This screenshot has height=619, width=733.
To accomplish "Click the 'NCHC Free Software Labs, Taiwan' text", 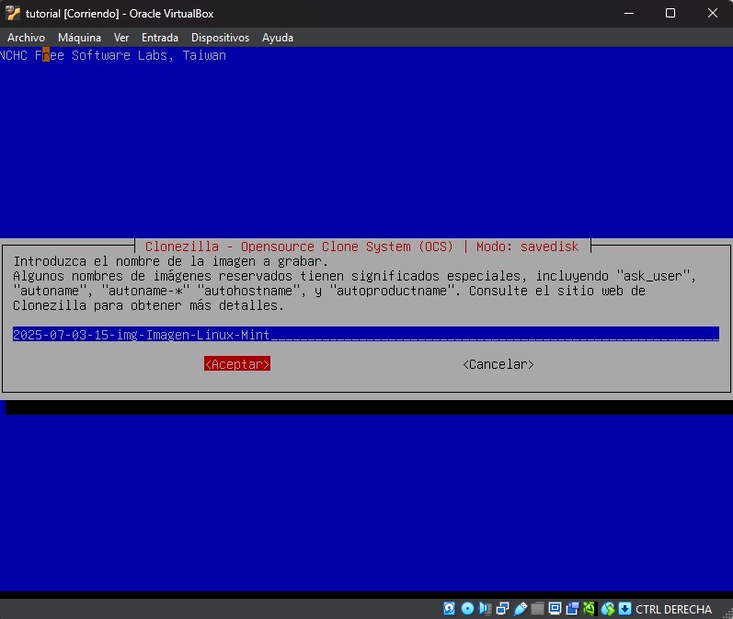I will [113, 55].
